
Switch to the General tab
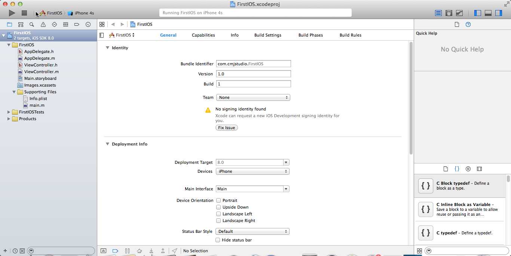[x=168, y=35]
